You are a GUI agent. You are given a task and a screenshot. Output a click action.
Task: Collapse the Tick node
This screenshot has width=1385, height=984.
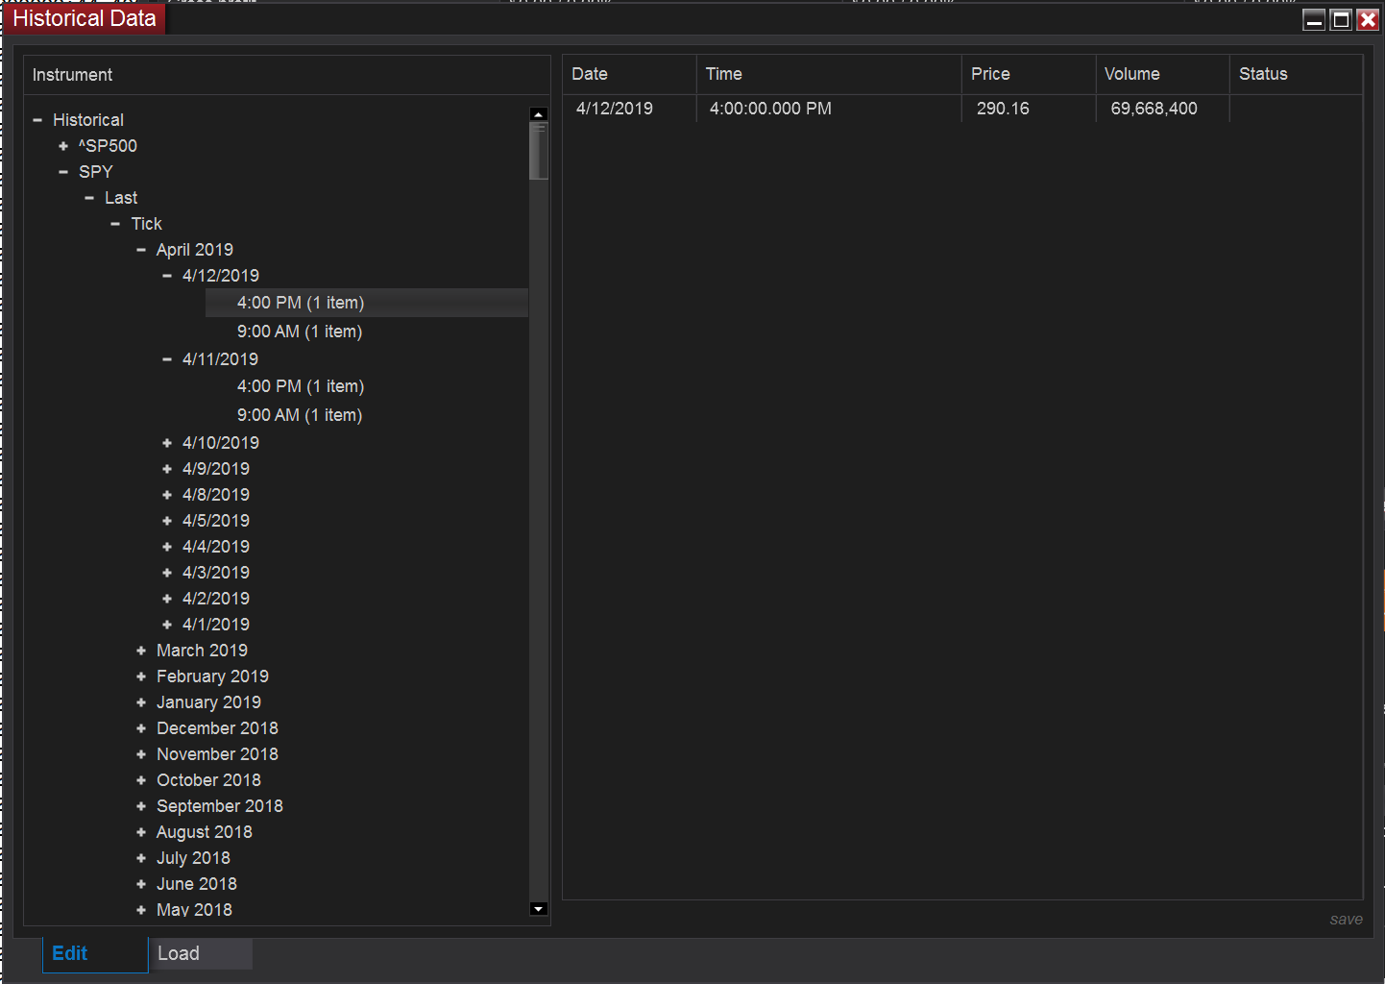(115, 224)
